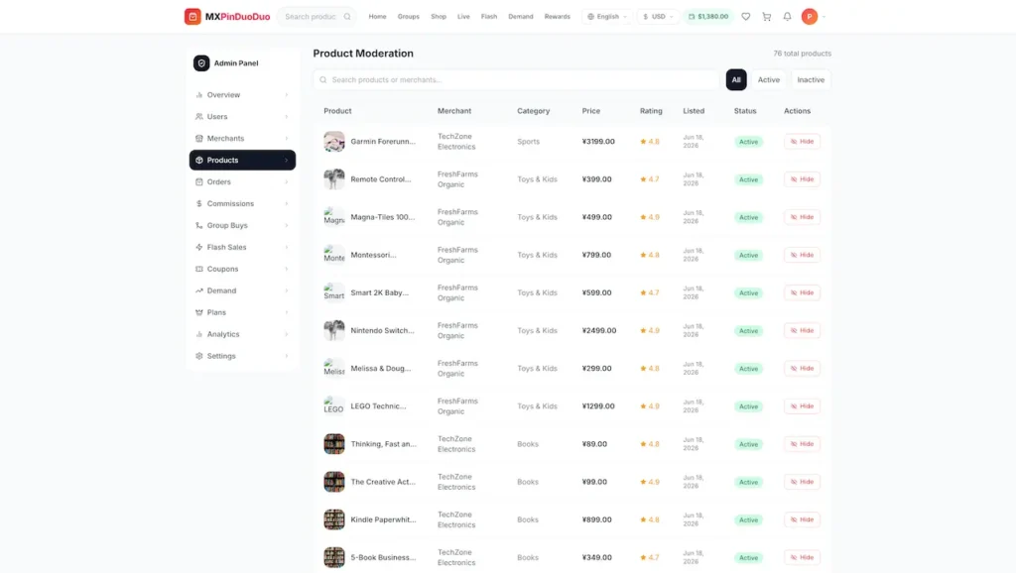The width and height of the screenshot is (1016, 573).
Task: Hide the Garmin Forerunner product
Action: pos(802,141)
